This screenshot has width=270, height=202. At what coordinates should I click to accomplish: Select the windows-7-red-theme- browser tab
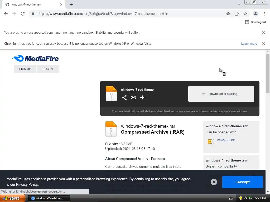33,4
